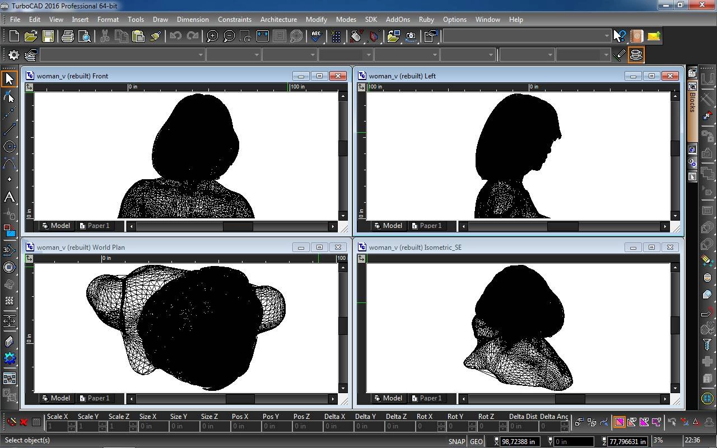This screenshot has width=717, height=448.
Task: Click the World Plan vertical scrollbar down arrow
Action: point(343,388)
